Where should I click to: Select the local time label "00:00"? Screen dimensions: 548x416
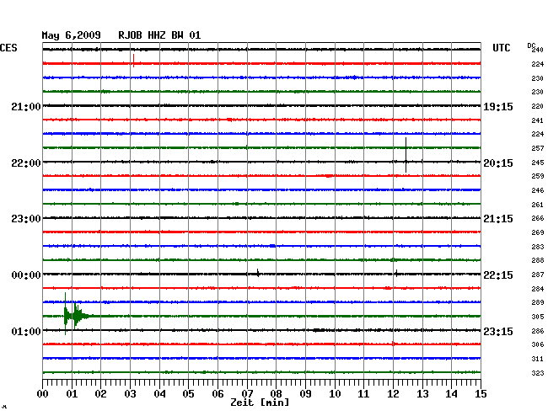[x=26, y=275]
